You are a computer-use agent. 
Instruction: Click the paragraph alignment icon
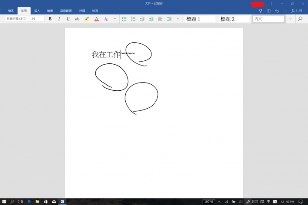(160, 19)
